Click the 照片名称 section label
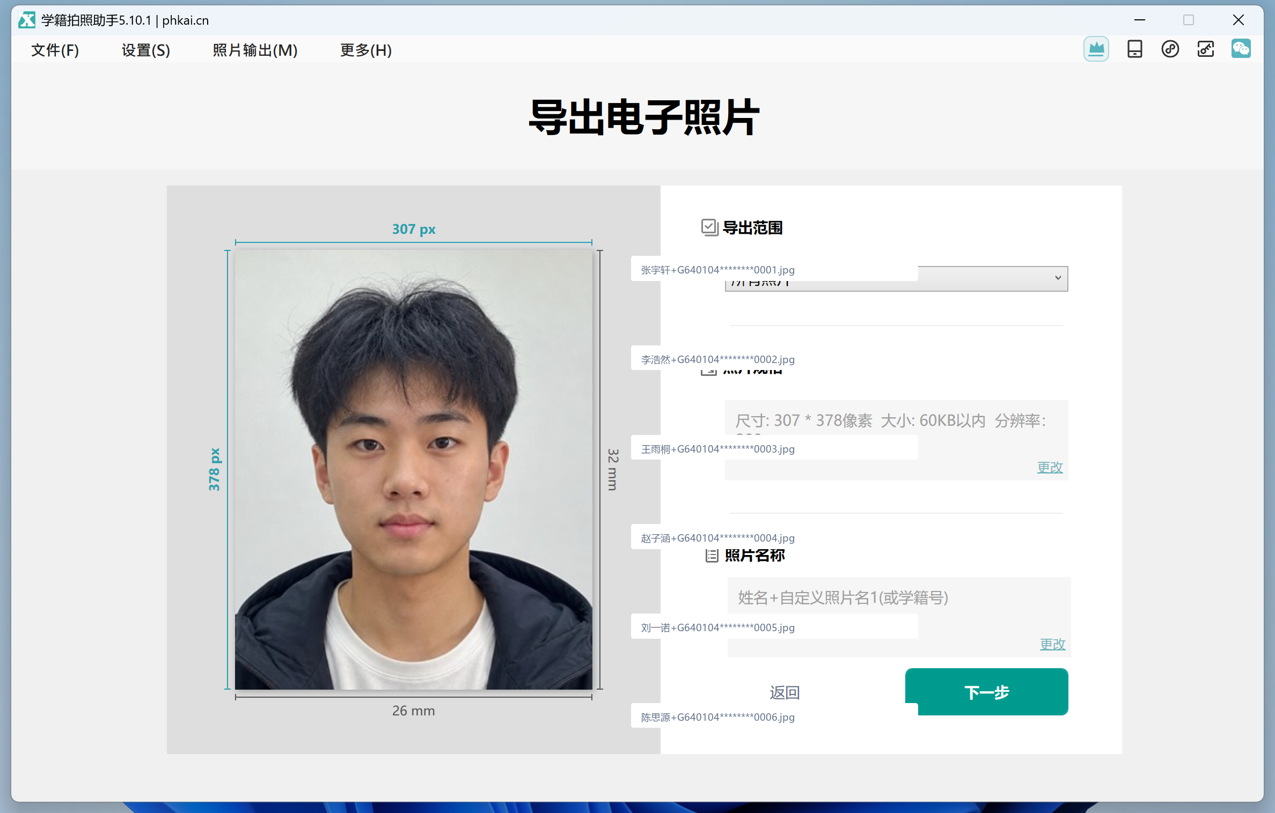1275x813 pixels. (x=754, y=556)
